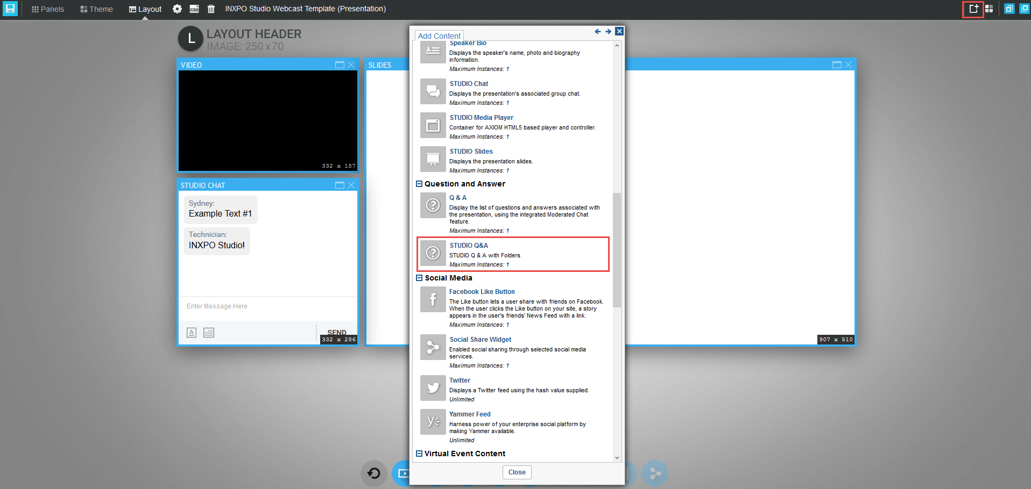Maximize the STUDIO CHAT panel
Image resolution: width=1031 pixels, height=489 pixels.
340,185
